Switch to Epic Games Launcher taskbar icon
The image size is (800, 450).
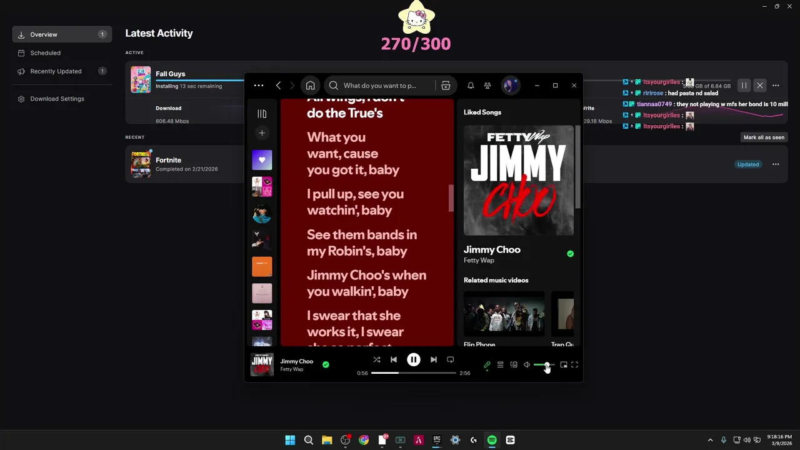[437, 440]
